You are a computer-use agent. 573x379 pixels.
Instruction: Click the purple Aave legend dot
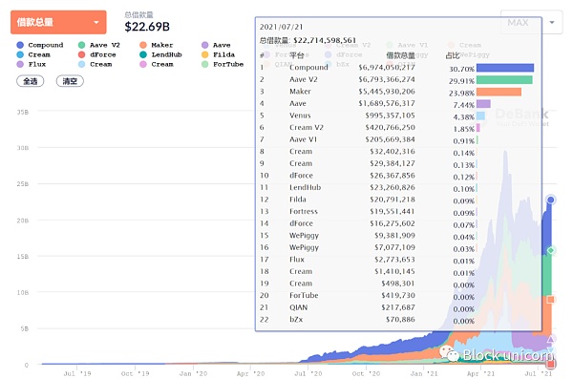pyautogui.click(x=205, y=45)
